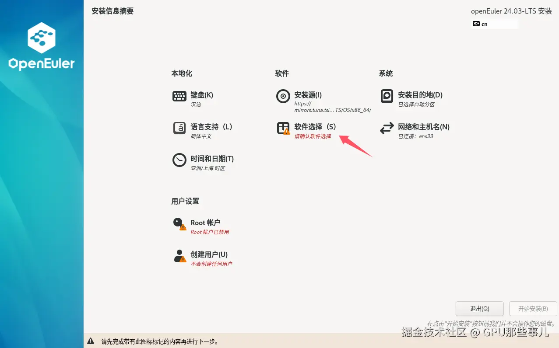
Task: Click the warning badge on 软件选择
Action: pyautogui.click(x=287, y=132)
